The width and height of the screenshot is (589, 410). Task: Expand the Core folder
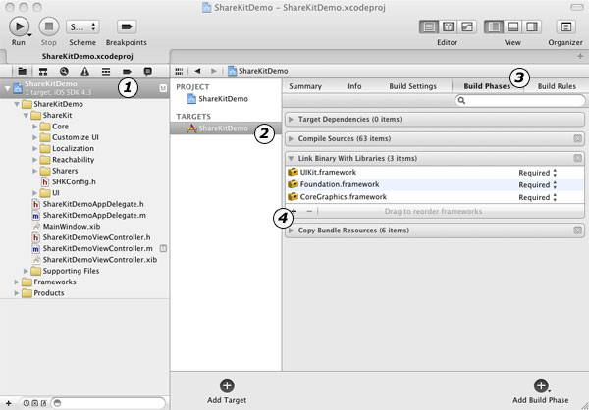pos(35,127)
